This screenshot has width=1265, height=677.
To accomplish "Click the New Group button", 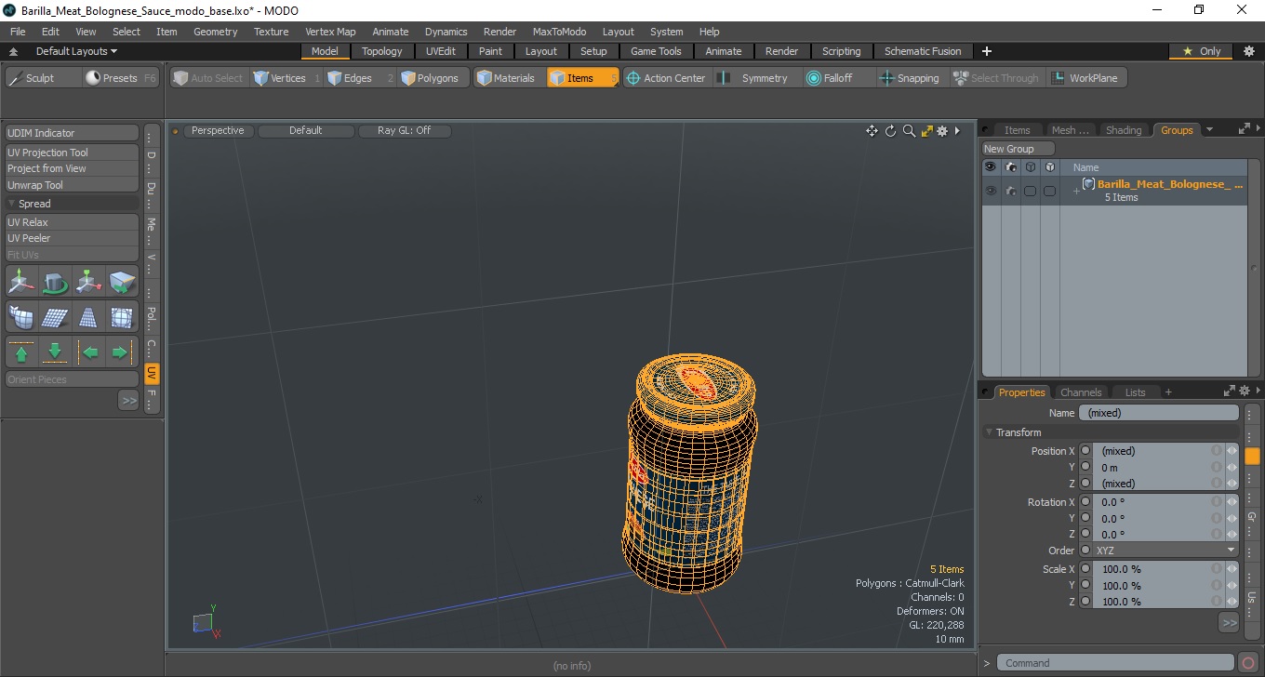I will 1019,149.
